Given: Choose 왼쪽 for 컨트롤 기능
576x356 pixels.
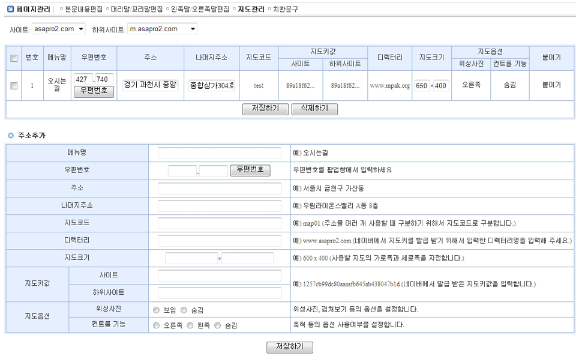Looking at the screenshot, I should tap(190, 325).
